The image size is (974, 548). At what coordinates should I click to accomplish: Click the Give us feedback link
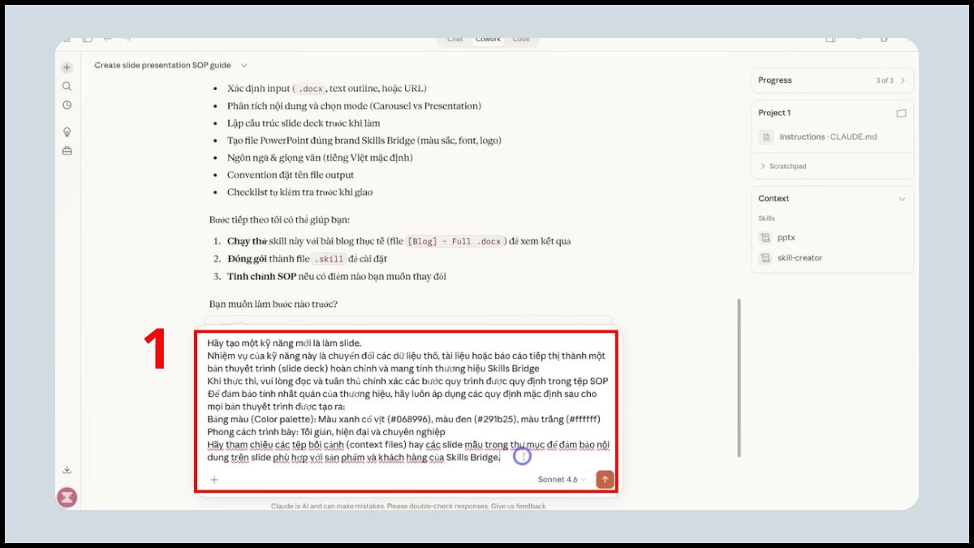(516, 506)
